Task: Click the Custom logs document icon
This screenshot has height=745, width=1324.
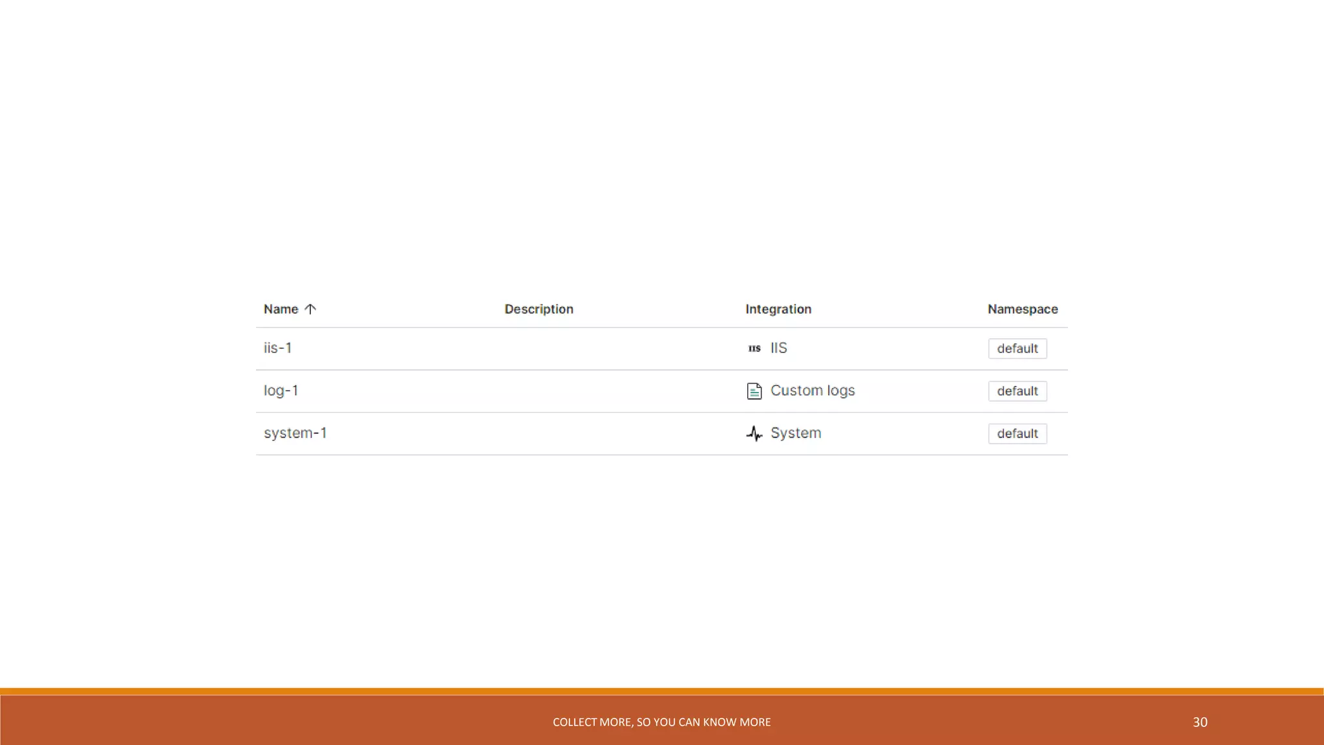Action: coord(754,391)
